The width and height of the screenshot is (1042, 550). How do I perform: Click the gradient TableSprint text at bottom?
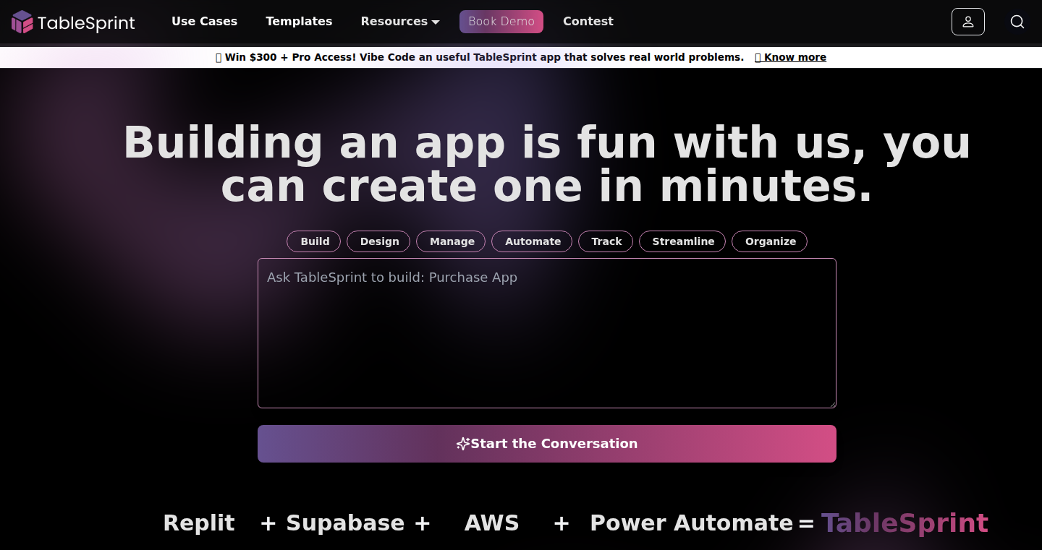(x=905, y=523)
